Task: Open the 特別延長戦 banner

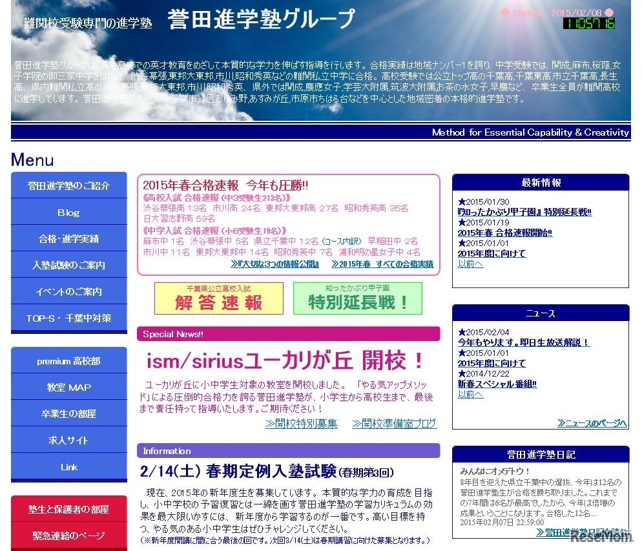Action: (358, 298)
